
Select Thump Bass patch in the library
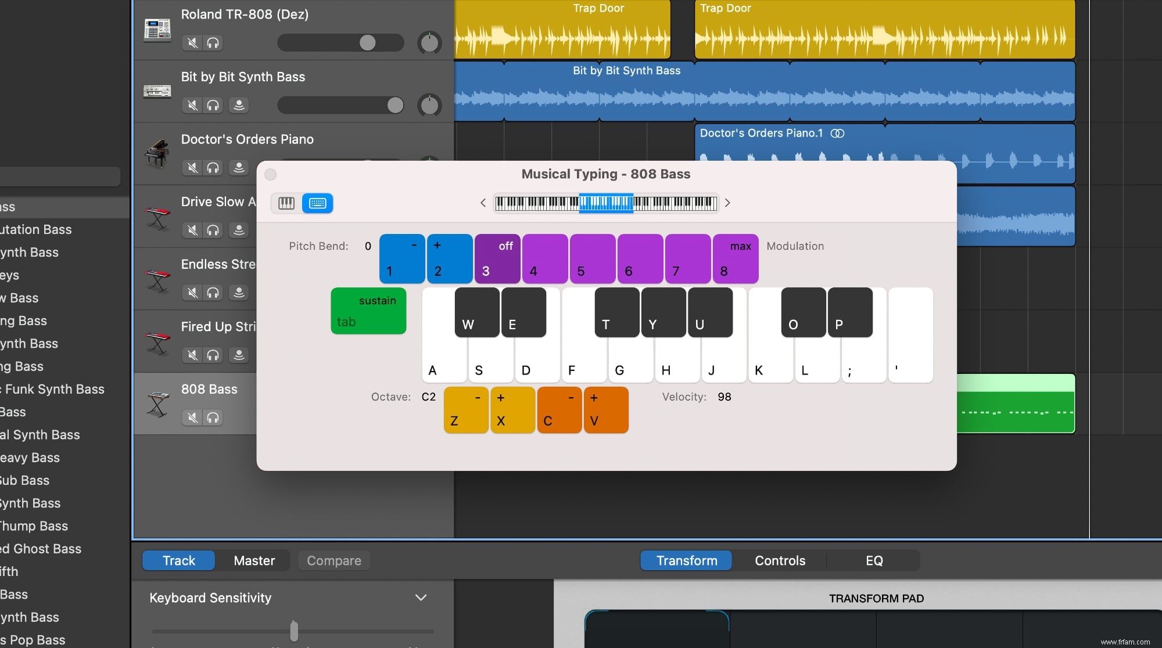(x=34, y=526)
